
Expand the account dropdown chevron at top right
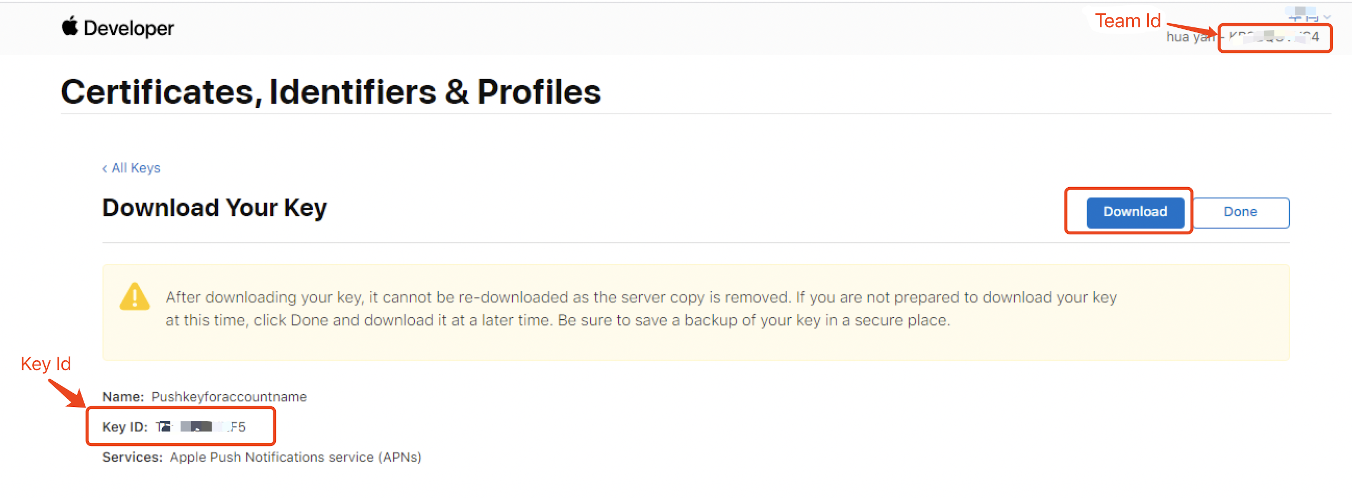(1327, 17)
